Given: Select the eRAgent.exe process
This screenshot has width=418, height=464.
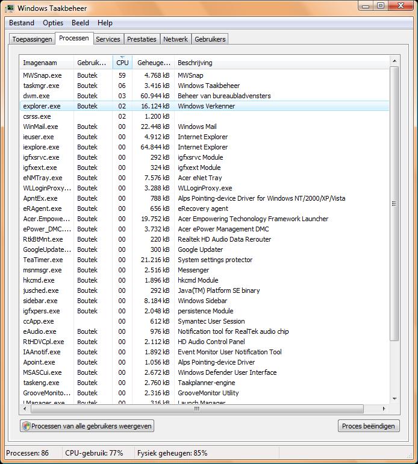Looking at the screenshot, I should (204, 208).
